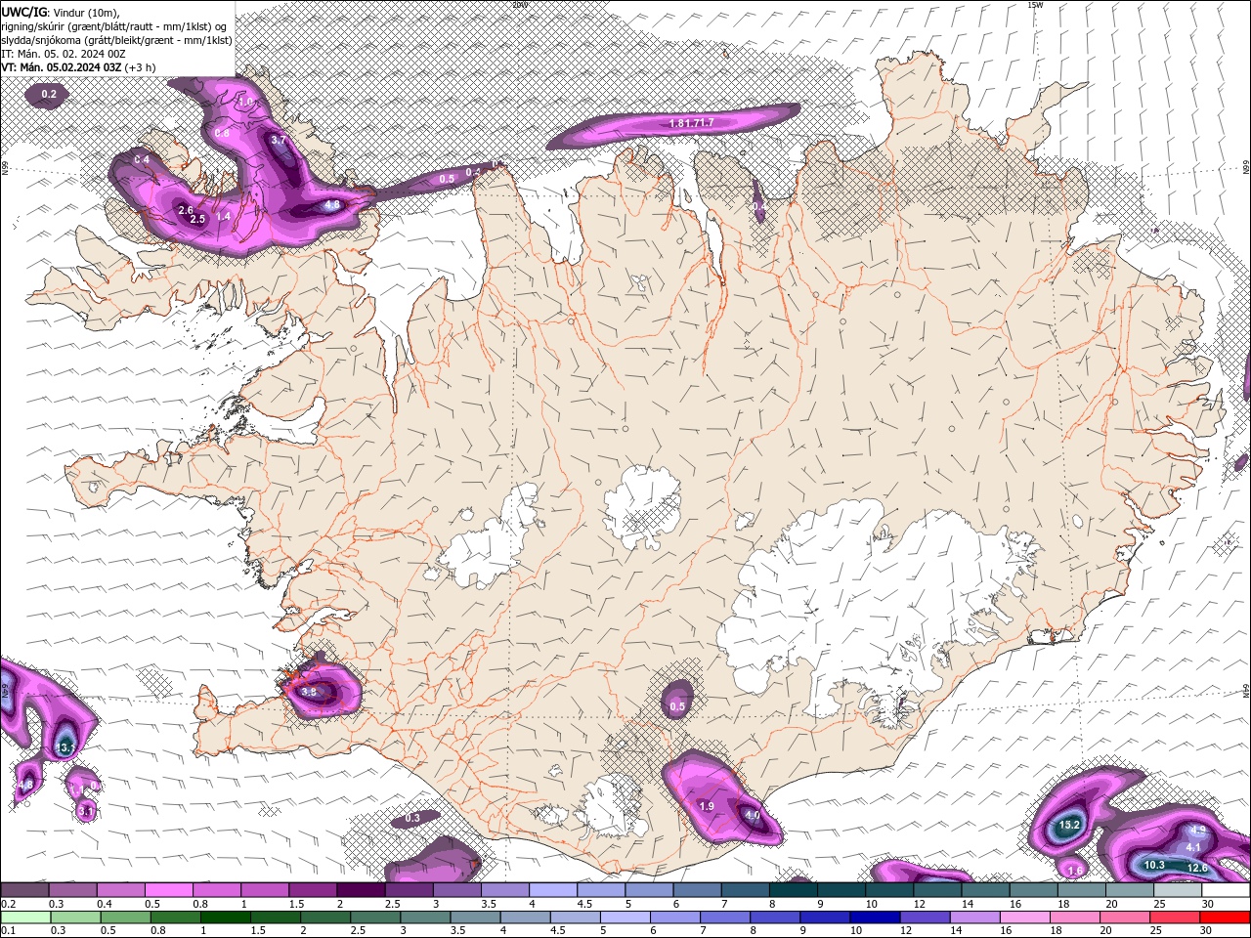Click the '1.4' precipitation value

click(x=223, y=217)
